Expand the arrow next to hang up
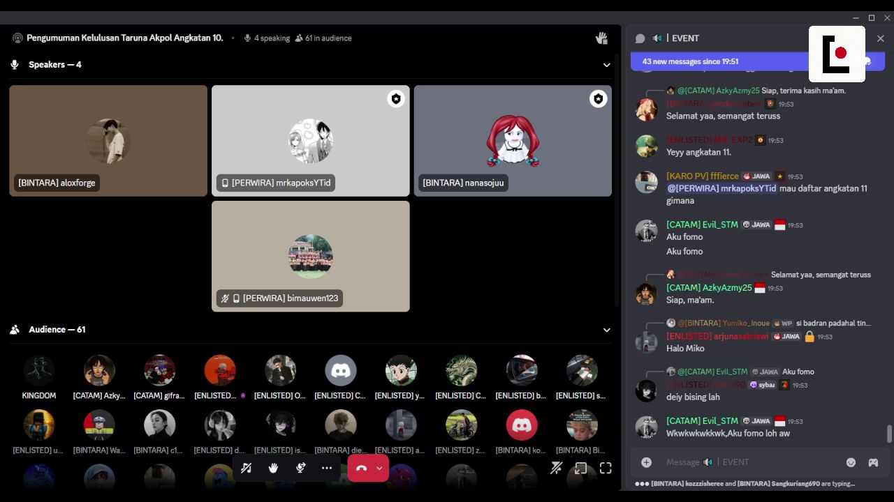The image size is (894, 502). point(379,468)
